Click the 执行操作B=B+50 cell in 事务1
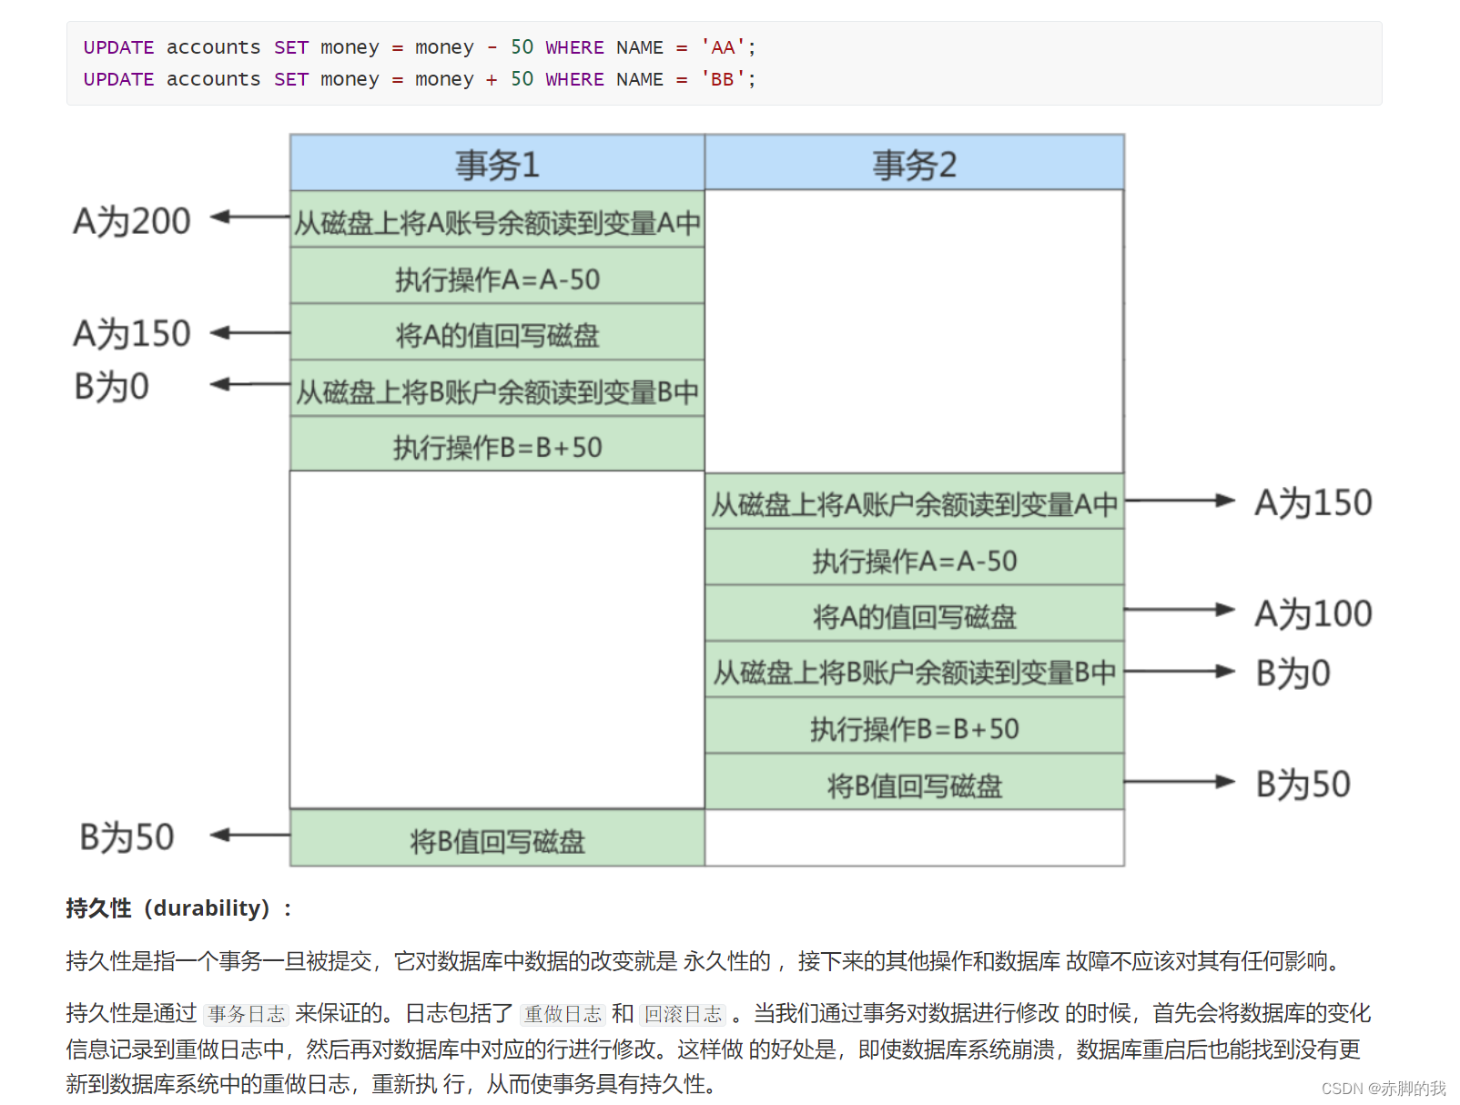This screenshot has height=1105, width=1460. (497, 445)
